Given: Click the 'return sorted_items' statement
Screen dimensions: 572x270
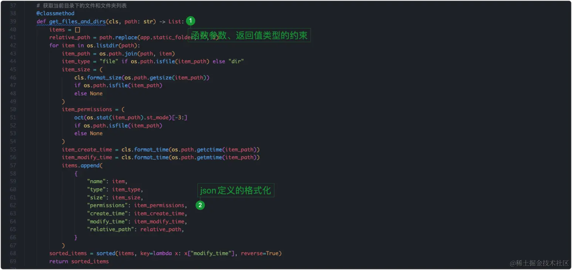Looking at the screenshot, I should [79, 262].
